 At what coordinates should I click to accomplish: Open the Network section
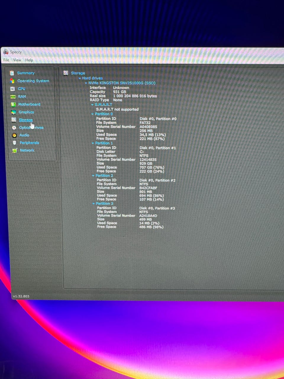pos(27,150)
